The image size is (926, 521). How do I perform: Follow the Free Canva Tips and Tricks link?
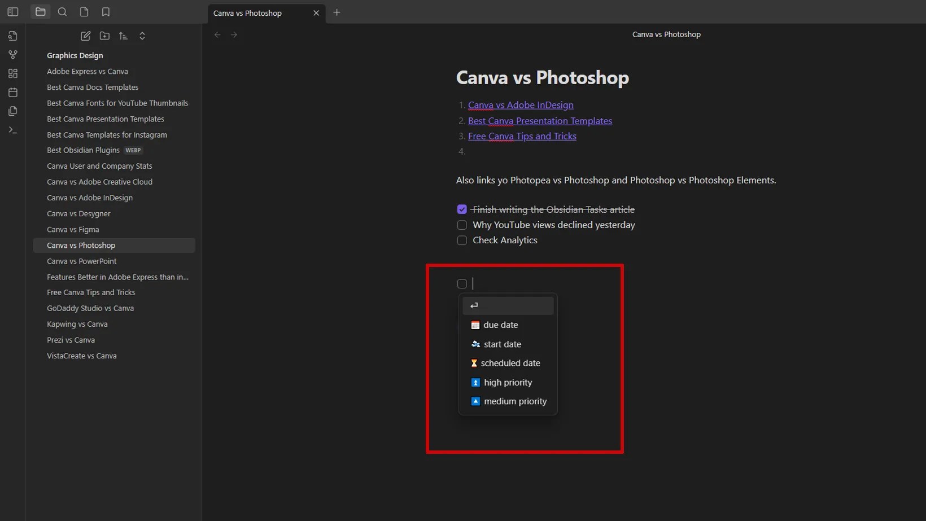(522, 136)
